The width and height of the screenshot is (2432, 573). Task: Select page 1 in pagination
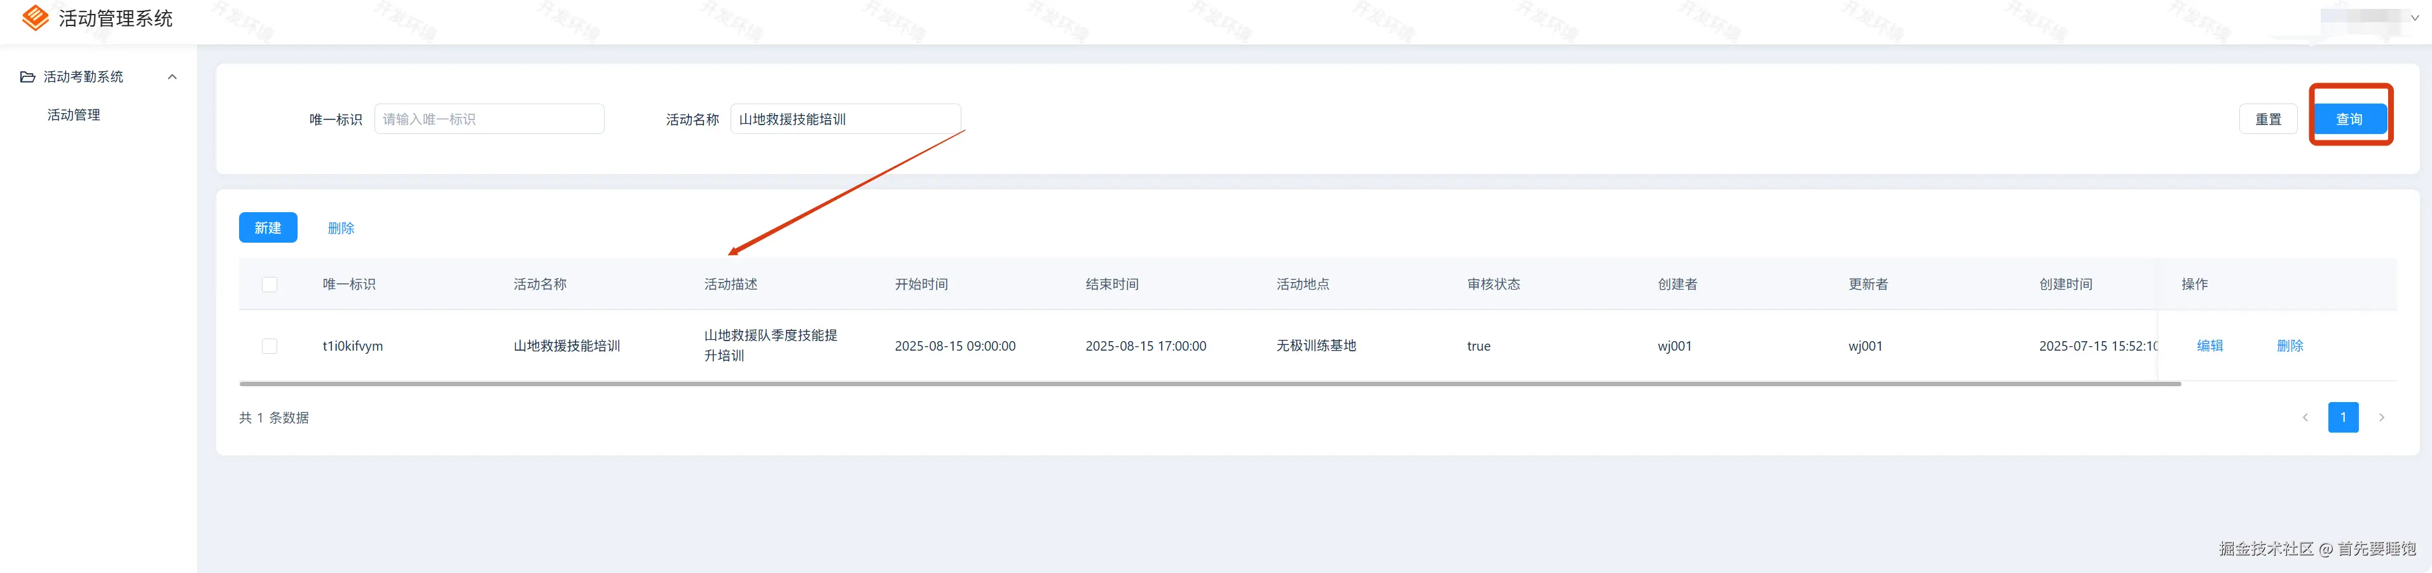pyautogui.click(x=2342, y=417)
